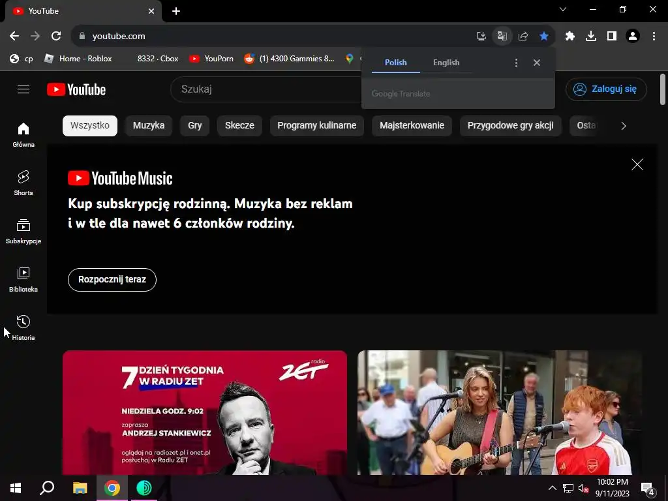This screenshot has height=501, width=668.
Task: Select the Majsterkowanie chip
Action: click(412, 126)
